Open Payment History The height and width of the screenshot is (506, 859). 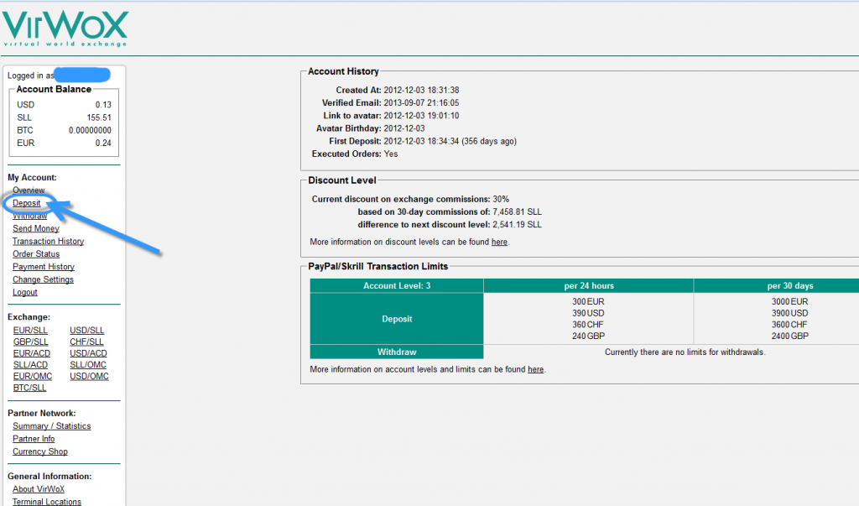pyautogui.click(x=44, y=267)
